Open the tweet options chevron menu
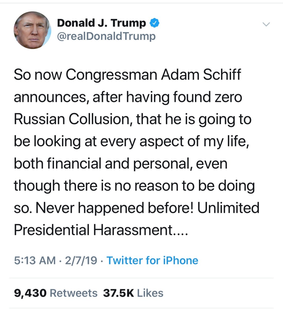The width and height of the screenshot is (283, 313). pyautogui.click(x=266, y=24)
